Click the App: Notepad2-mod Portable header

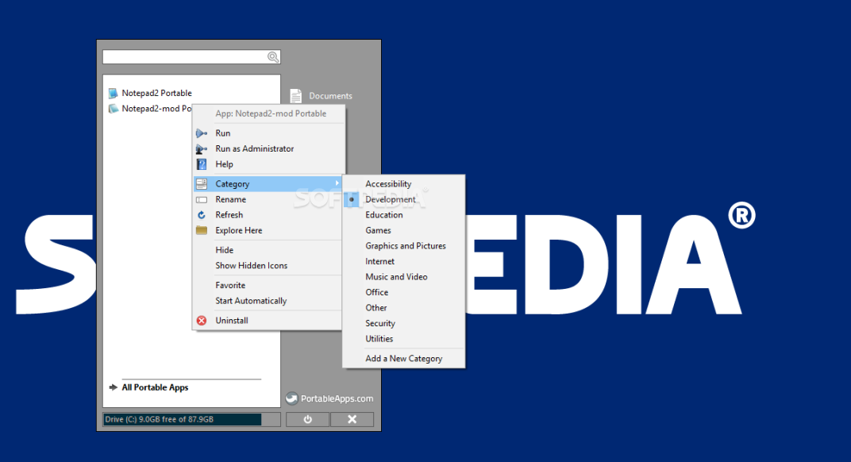point(271,114)
